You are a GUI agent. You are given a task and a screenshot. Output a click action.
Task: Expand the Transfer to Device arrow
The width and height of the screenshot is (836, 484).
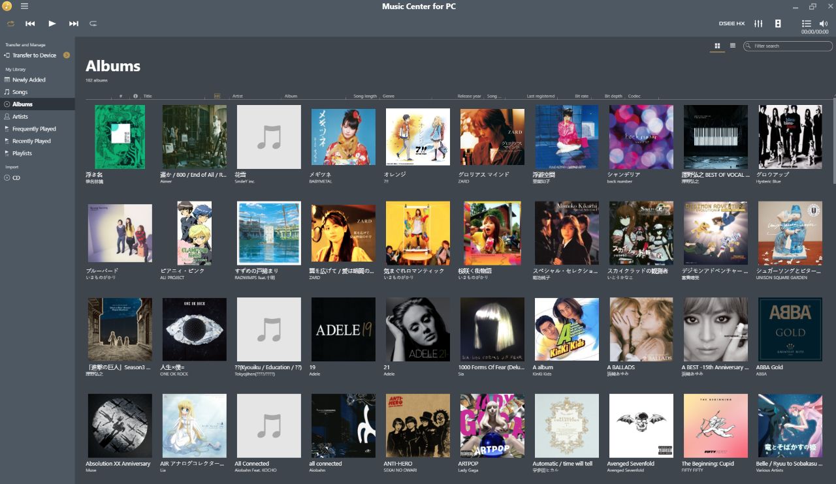[67, 55]
